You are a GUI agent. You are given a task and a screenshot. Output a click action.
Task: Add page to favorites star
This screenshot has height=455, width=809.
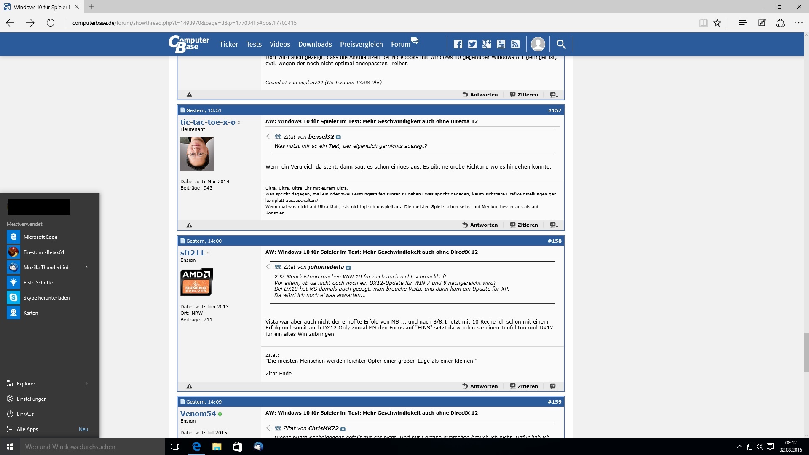(x=717, y=23)
